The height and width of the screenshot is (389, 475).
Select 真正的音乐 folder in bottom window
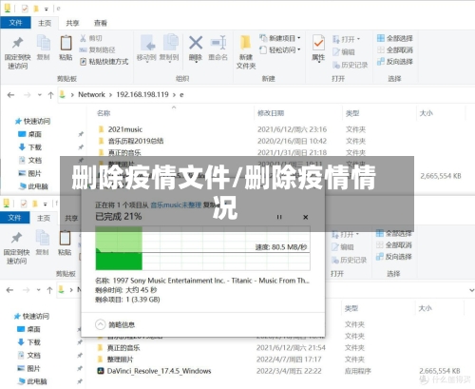[123, 348]
